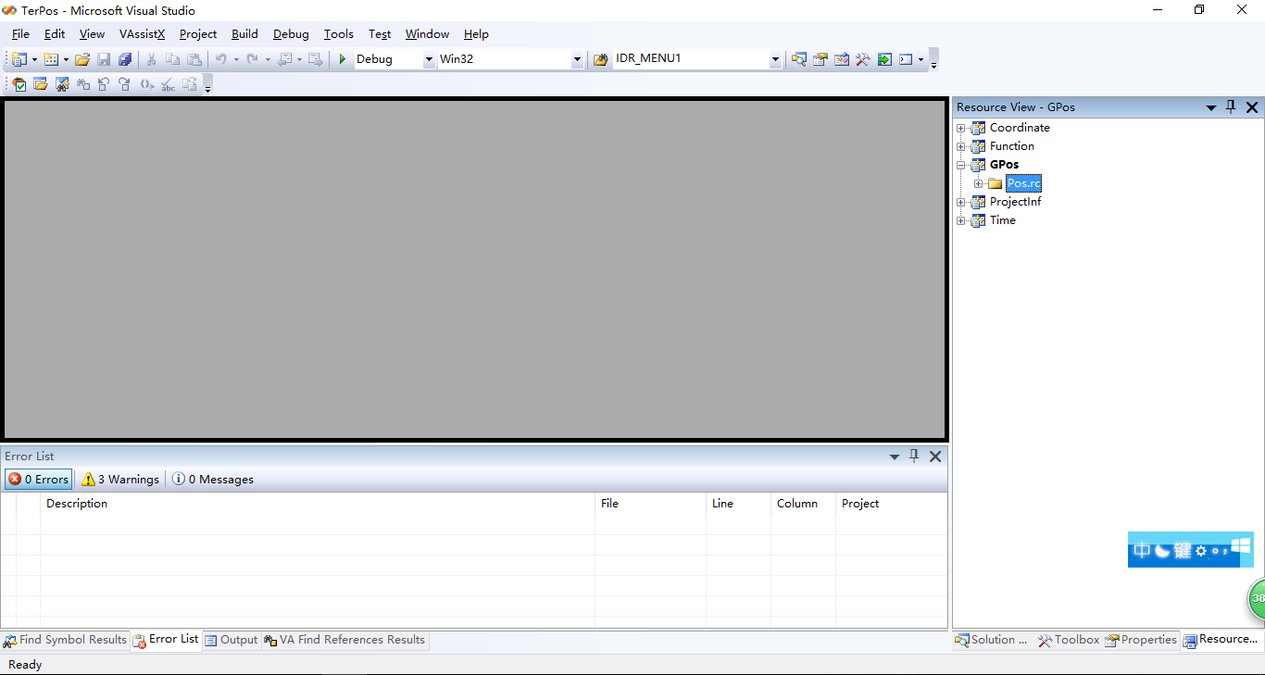
Task: Open the Build menu
Action: pos(244,34)
